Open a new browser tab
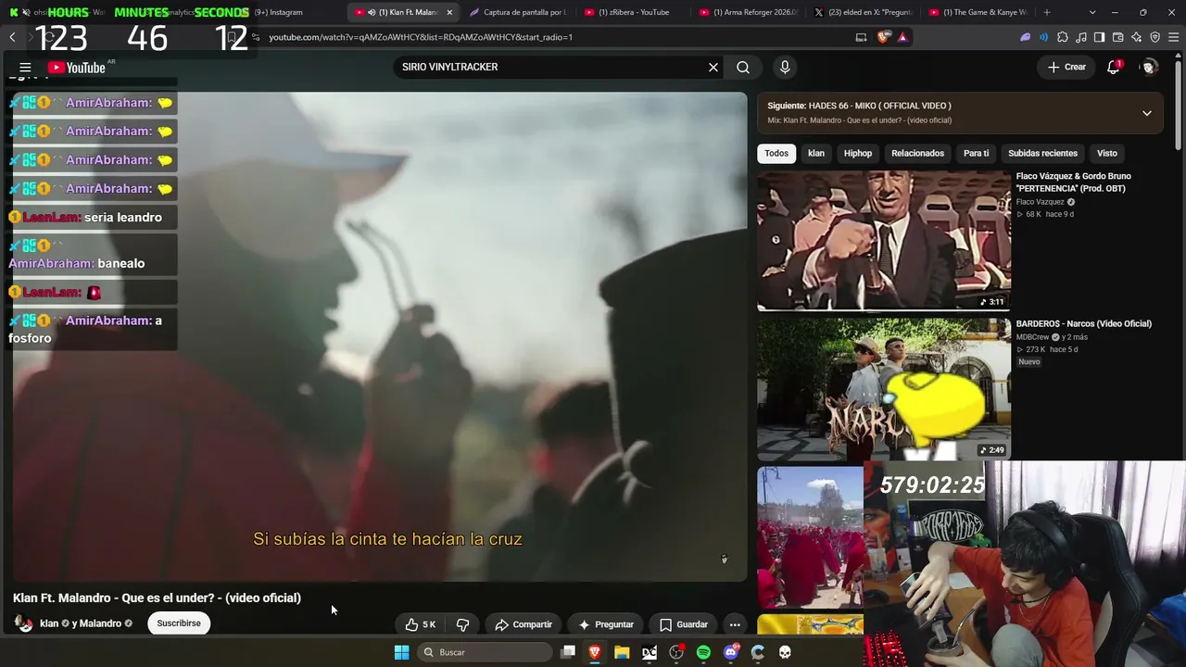The width and height of the screenshot is (1186, 667). pos(1047,12)
